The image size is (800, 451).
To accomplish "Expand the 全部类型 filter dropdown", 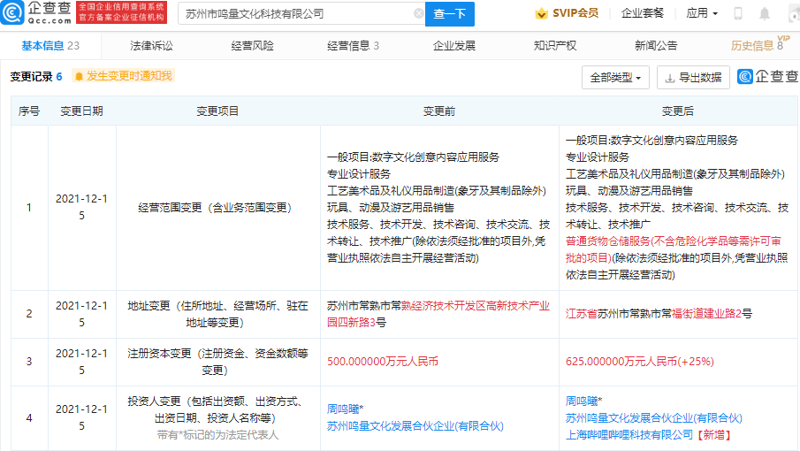I will pyautogui.click(x=615, y=78).
